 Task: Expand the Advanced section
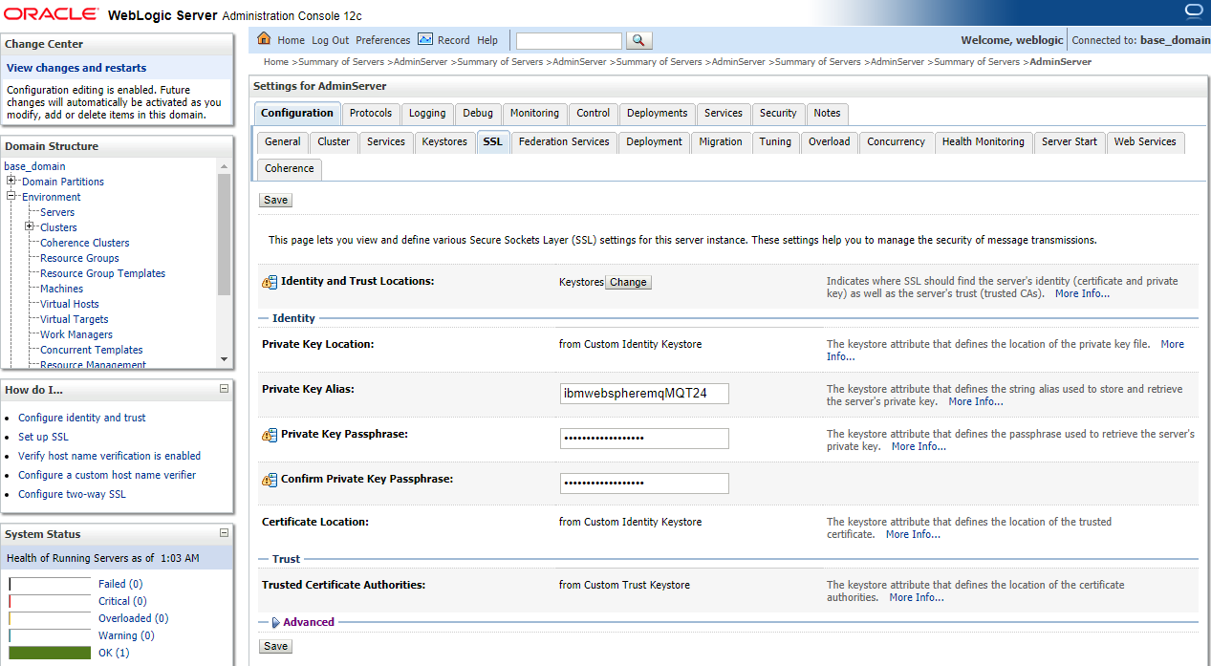[x=275, y=622]
